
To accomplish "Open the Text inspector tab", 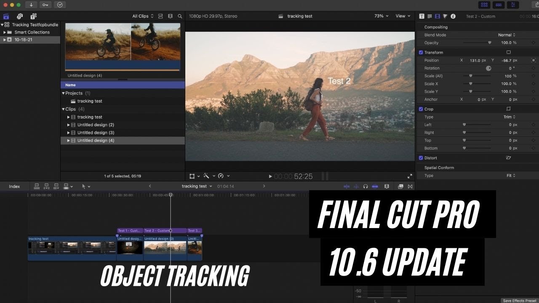I will [x=422, y=16].
